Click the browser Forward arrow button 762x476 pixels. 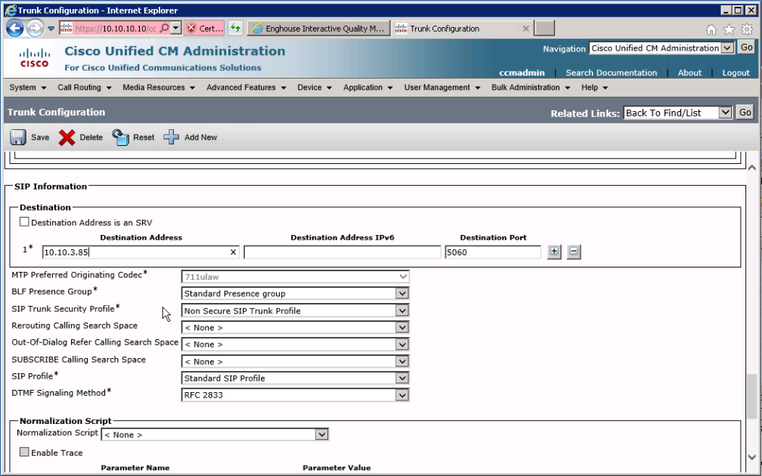pyautogui.click(x=35, y=29)
